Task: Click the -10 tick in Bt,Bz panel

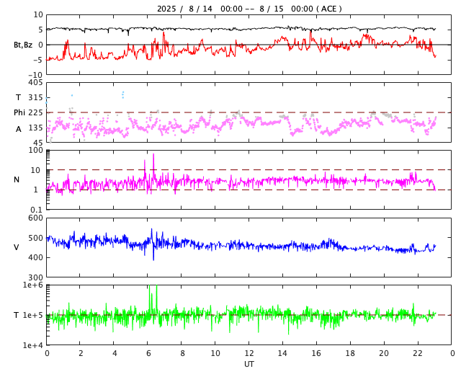Action: point(36,75)
